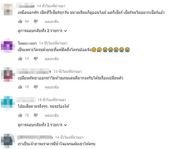
Task: Dislike the comment with 44 likes
Action: [36, 21]
